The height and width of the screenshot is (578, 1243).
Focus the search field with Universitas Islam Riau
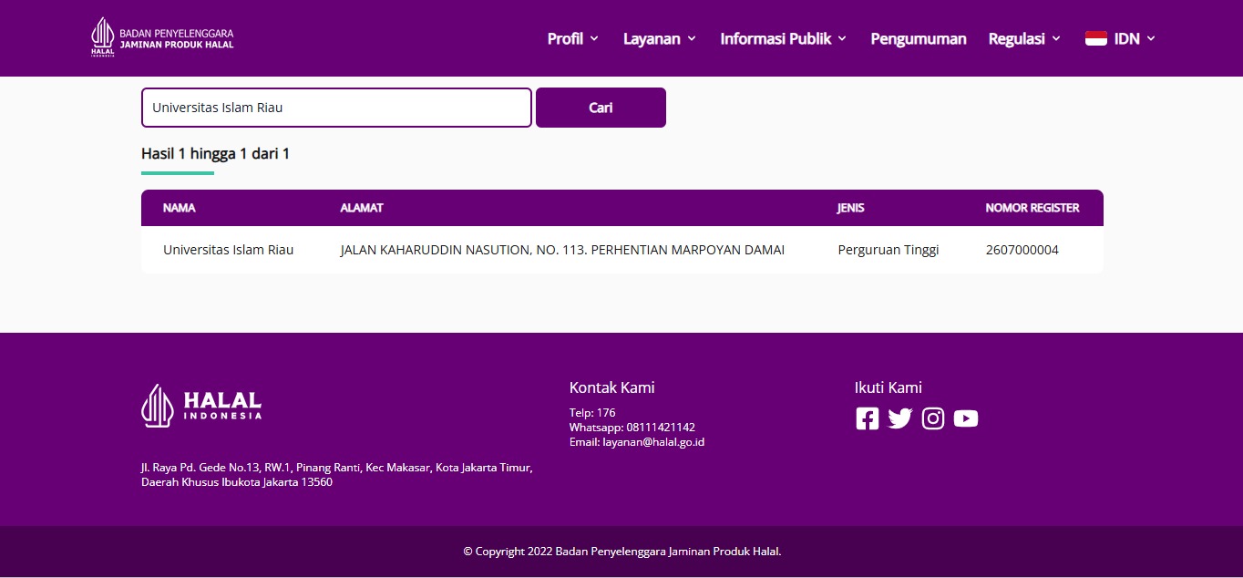tap(336, 108)
